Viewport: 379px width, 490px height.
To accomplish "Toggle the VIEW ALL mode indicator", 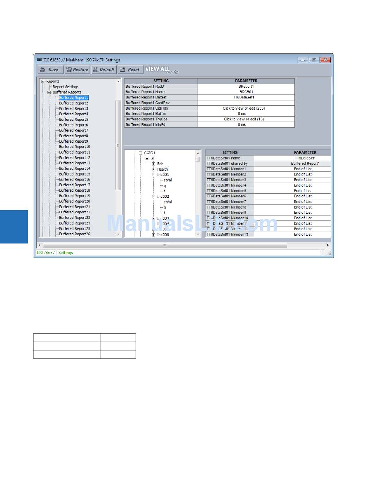I will click(161, 70).
